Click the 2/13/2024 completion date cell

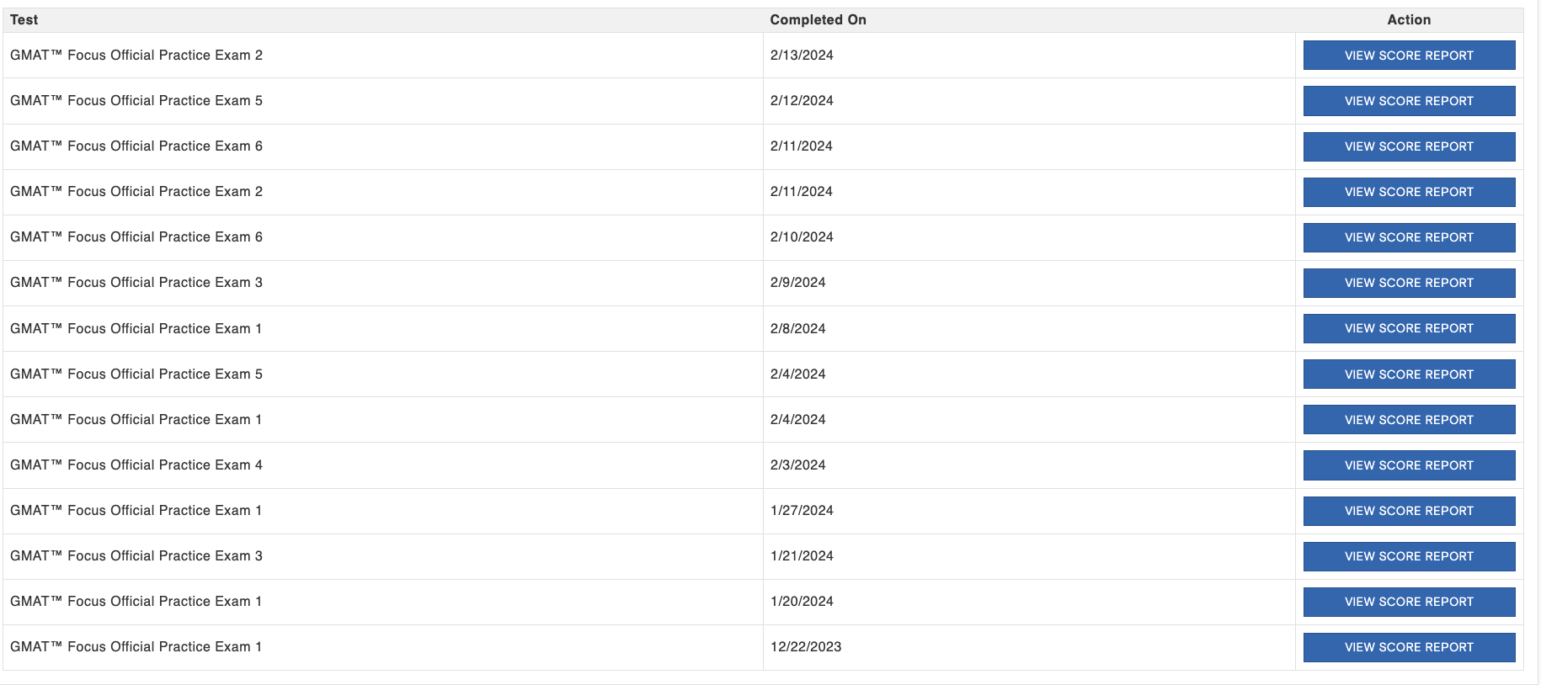(802, 55)
